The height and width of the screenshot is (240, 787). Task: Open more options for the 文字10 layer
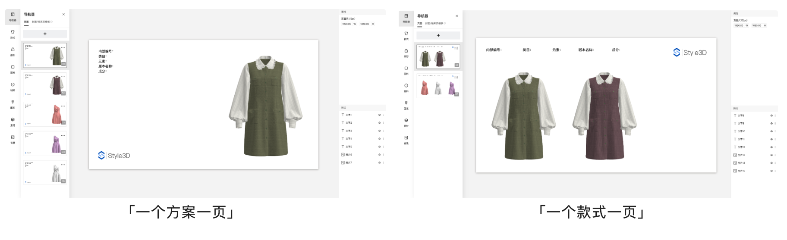775,131
